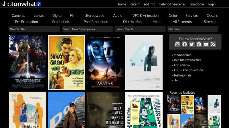Click the login link
The height and width of the screenshot is (128, 229).
(212, 4)
